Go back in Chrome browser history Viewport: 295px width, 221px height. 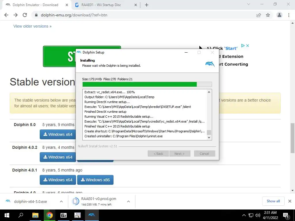tap(6, 15)
